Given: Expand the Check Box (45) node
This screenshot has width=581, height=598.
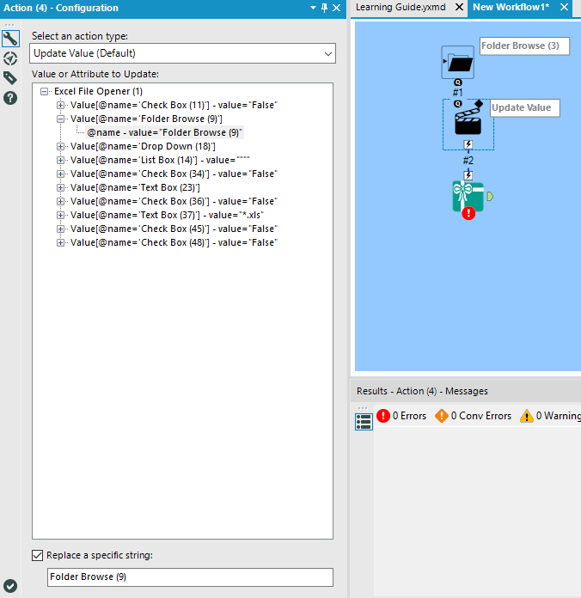Looking at the screenshot, I should (x=60, y=229).
